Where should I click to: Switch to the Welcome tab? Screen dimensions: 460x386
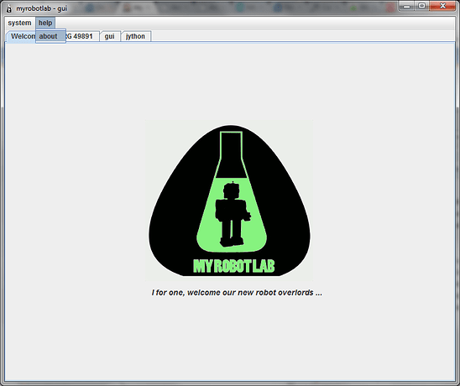tap(21, 36)
